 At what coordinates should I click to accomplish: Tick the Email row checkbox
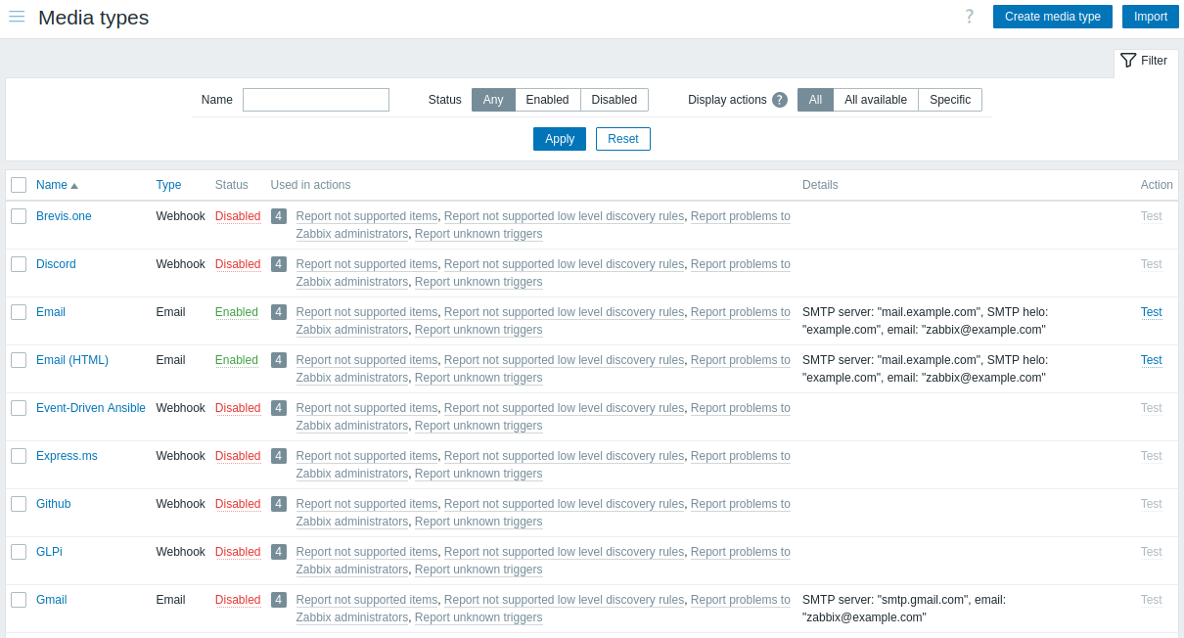pos(19,312)
